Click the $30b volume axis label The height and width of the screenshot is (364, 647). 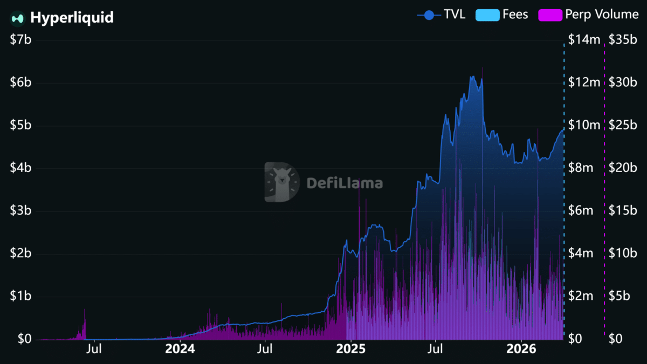click(x=623, y=83)
